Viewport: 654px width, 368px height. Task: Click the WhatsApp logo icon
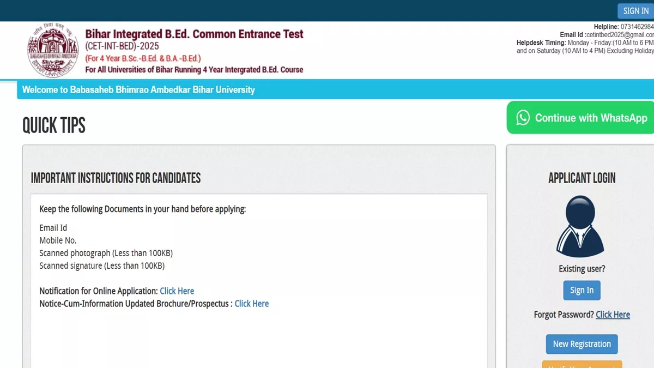coord(523,118)
